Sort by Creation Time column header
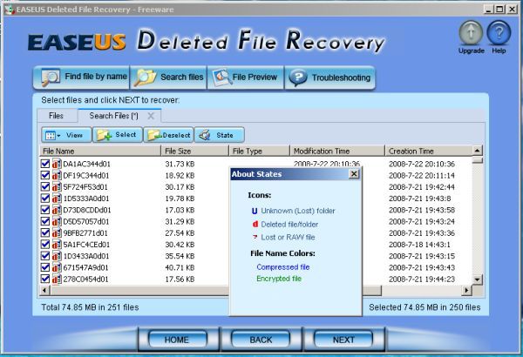 click(429, 151)
